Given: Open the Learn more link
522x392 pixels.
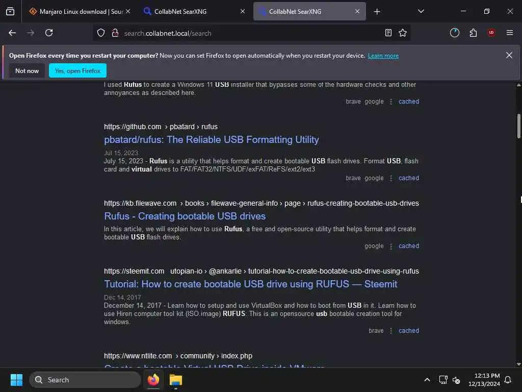Looking at the screenshot, I should click(x=383, y=56).
